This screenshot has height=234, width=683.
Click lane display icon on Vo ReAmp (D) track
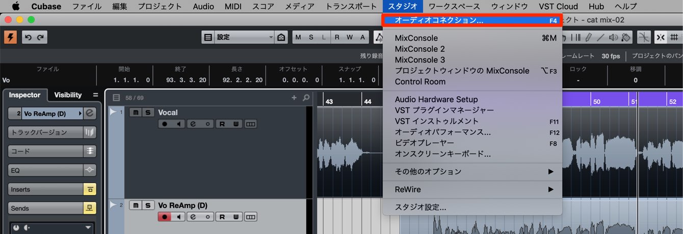[x=250, y=217]
